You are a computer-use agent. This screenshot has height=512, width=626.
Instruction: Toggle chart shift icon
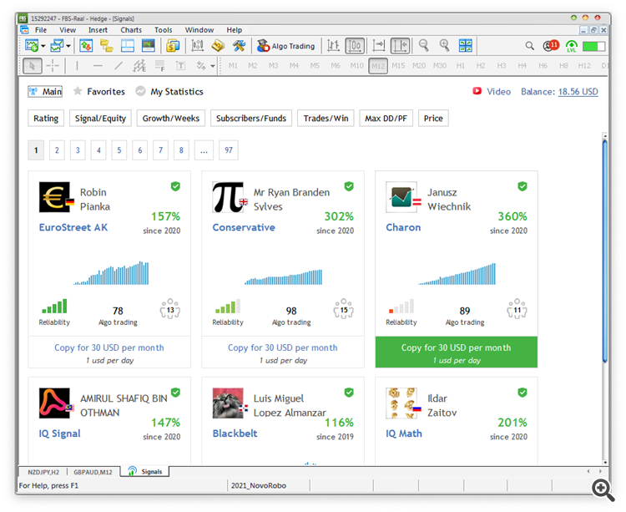400,46
